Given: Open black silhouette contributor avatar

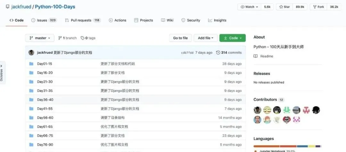Looking at the screenshot, I should [x=316, y=110].
